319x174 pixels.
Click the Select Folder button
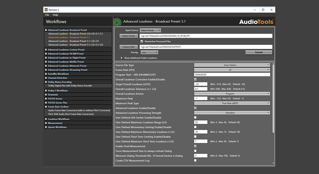click(x=129, y=36)
